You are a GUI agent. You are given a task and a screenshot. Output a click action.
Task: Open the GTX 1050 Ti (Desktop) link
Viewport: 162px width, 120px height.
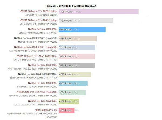tap(39, 56)
